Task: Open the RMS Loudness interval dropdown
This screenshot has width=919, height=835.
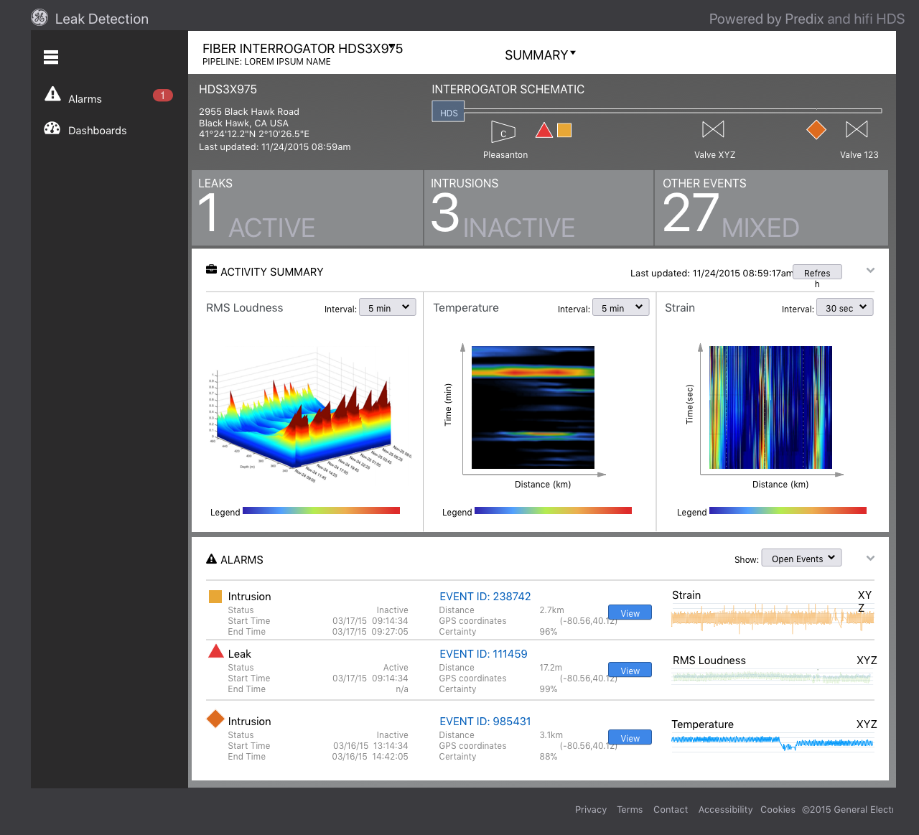Action: (x=388, y=307)
